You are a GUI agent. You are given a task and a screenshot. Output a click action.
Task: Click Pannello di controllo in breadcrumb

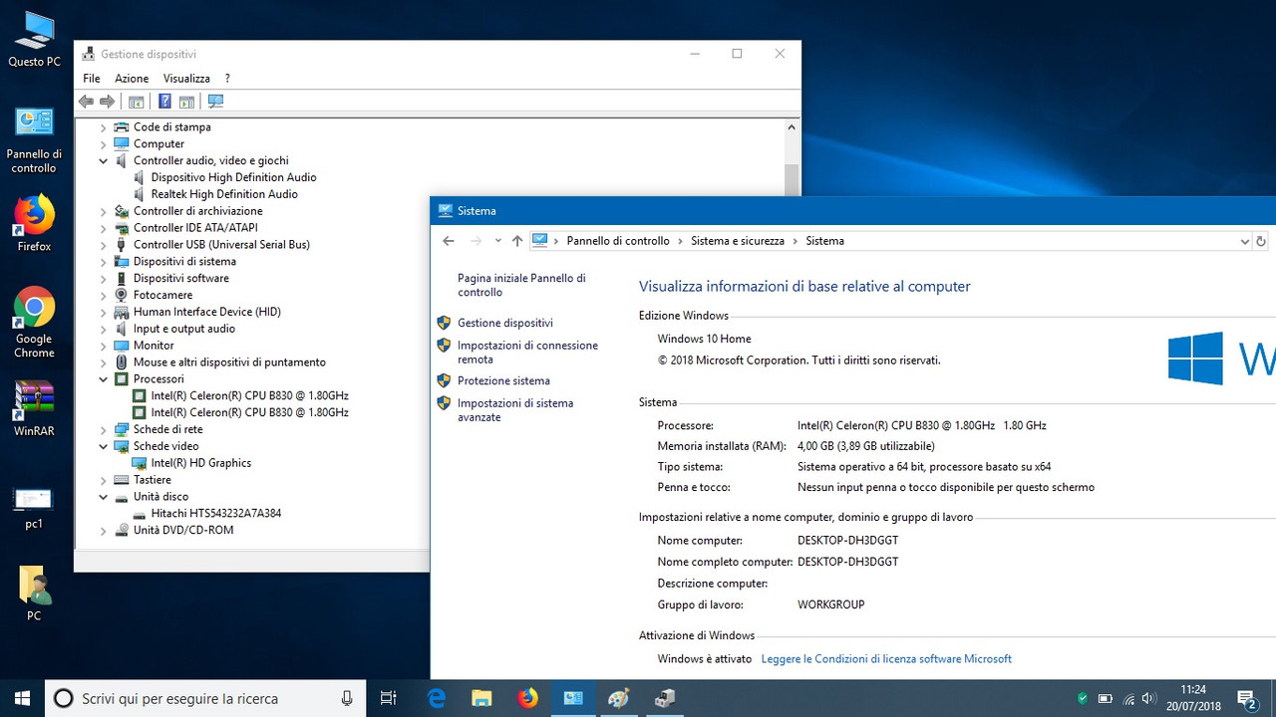[618, 241]
